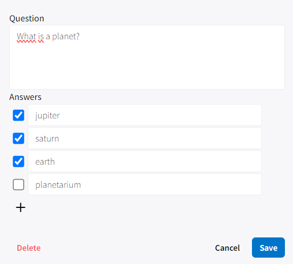Select the earth answer input
Viewport: 293px width, 264px height.
144,161
